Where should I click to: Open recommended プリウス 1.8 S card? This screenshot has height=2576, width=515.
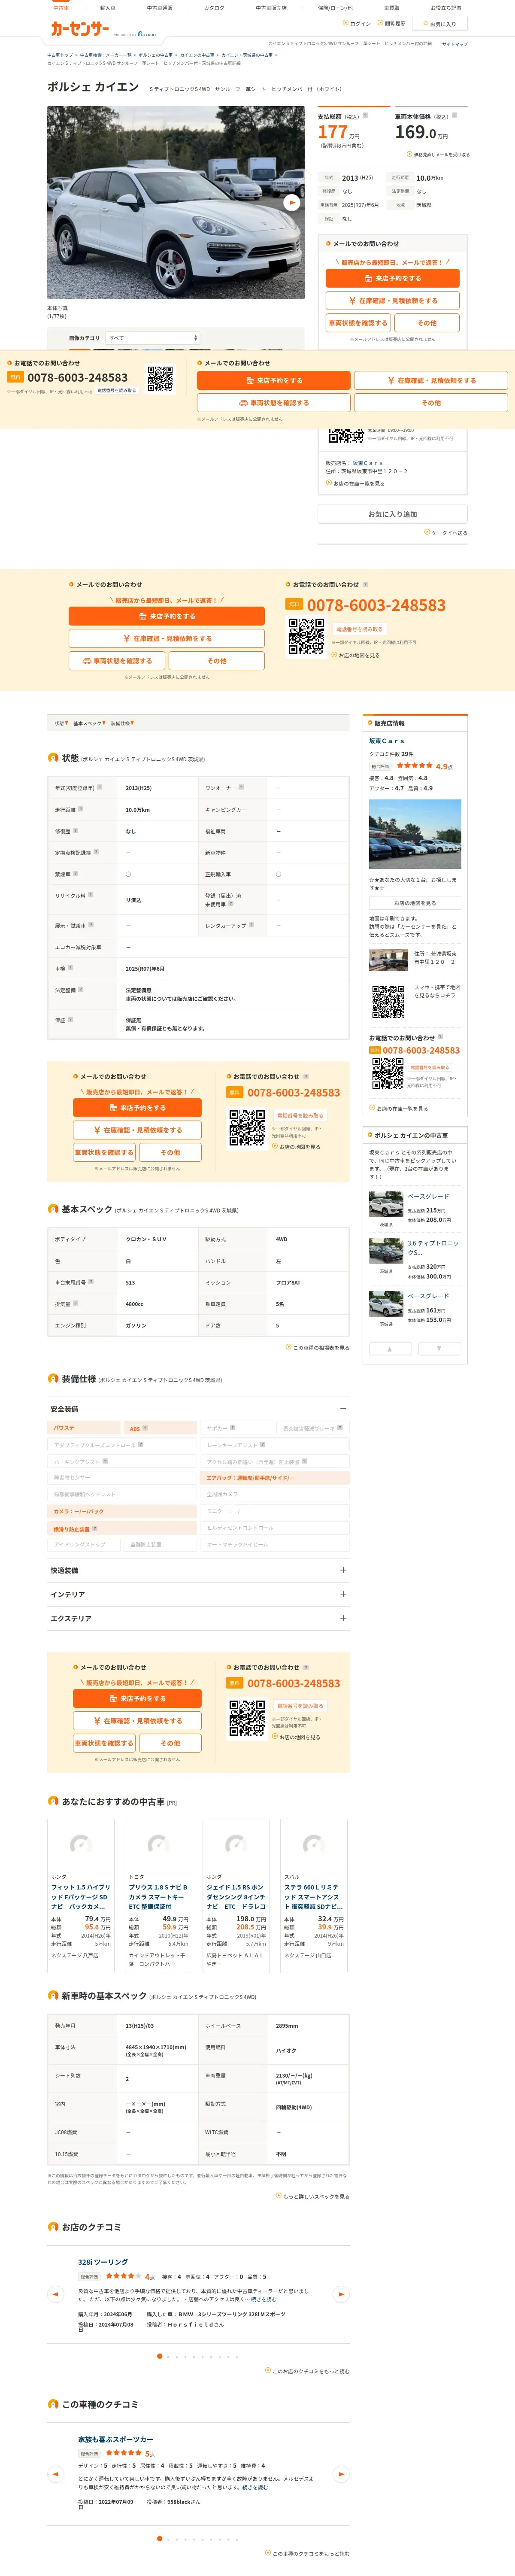(158, 1895)
